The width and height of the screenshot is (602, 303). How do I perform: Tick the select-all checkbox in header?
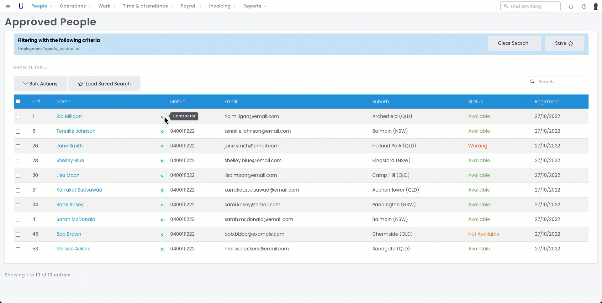click(18, 101)
